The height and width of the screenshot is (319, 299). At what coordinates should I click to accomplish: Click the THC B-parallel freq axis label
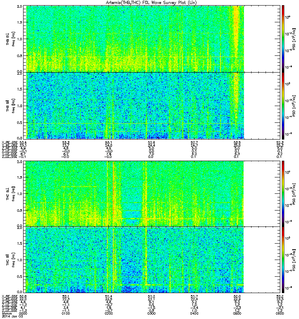click(11, 260)
